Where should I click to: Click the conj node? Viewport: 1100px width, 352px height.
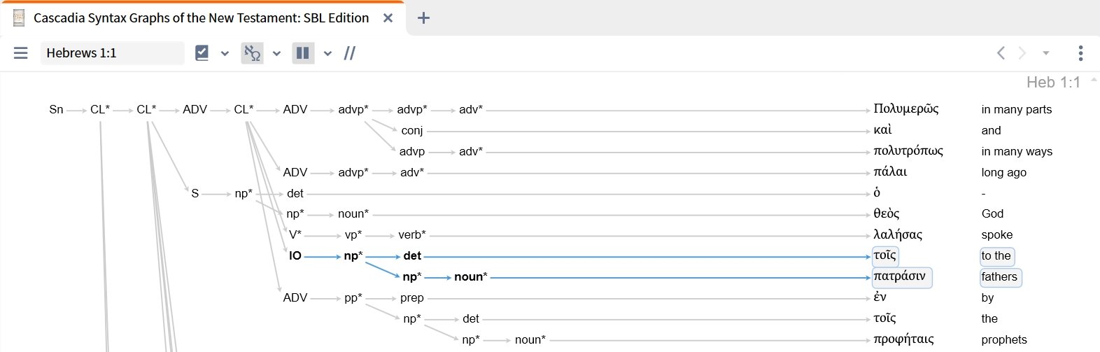coord(412,131)
